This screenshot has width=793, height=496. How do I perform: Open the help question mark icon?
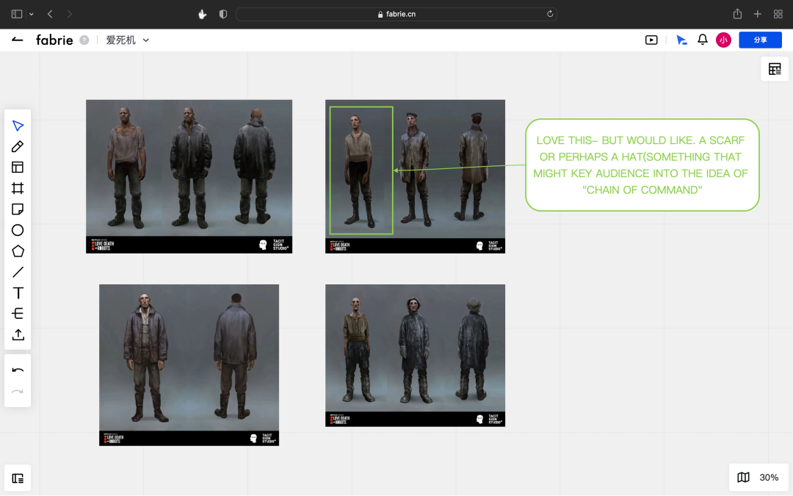[x=84, y=40]
